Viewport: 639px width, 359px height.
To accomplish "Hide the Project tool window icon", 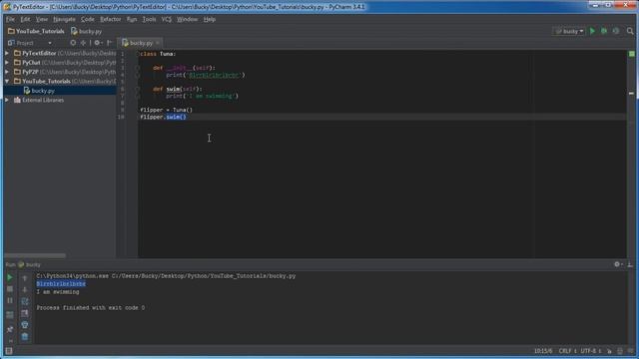I will [x=109, y=42].
